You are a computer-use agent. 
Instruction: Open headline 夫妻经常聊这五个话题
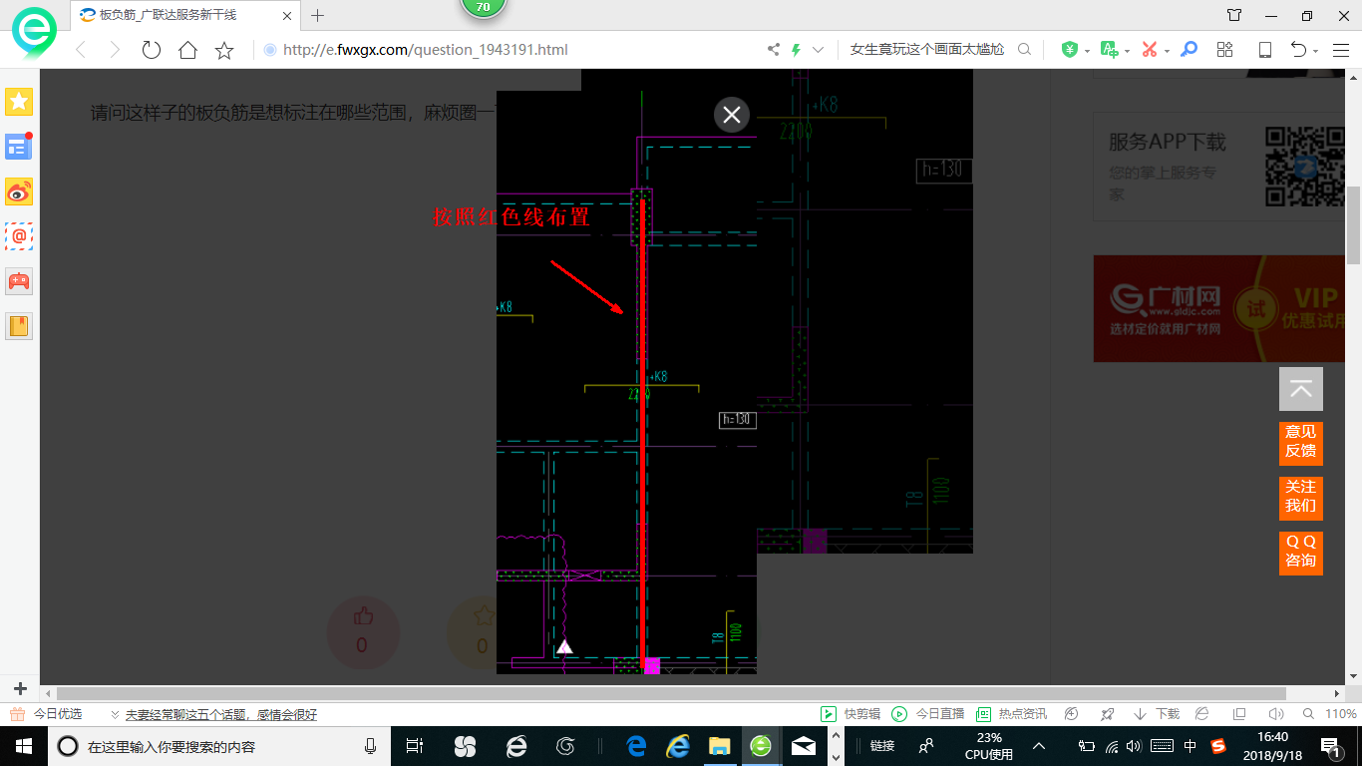220,715
